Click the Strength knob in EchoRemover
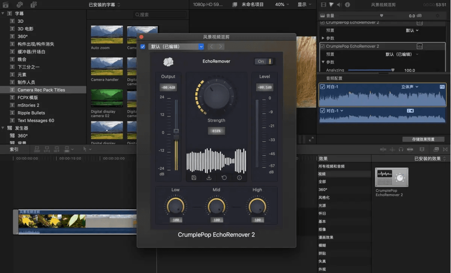The height and width of the screenshot is (273, 451). tap(216, 96)
